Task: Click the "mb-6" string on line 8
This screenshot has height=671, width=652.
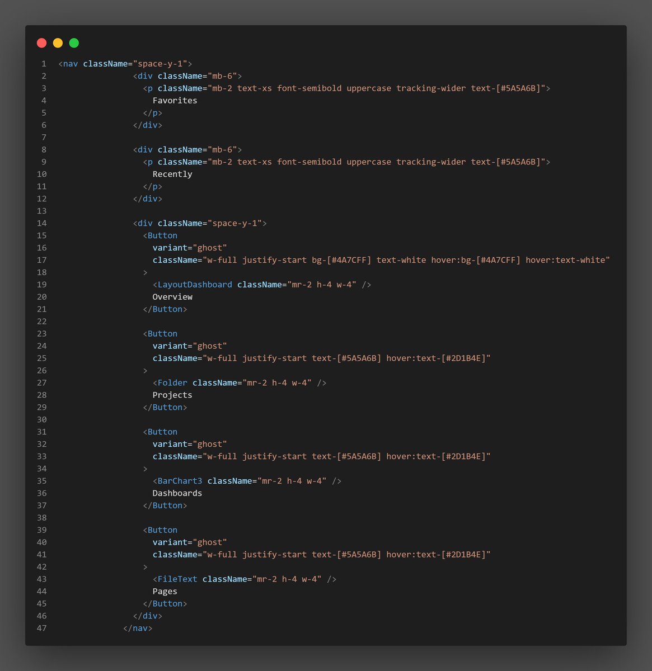Action: (x=222, y=150)
